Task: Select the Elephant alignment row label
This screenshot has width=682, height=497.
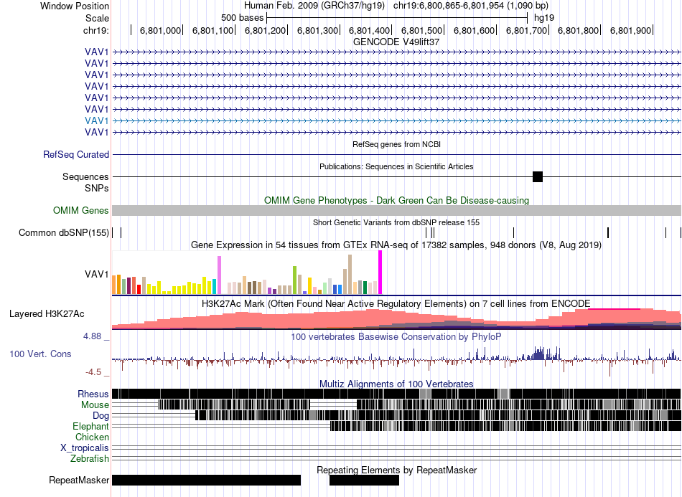Action: pyautogui.click(x=91, y=427)
